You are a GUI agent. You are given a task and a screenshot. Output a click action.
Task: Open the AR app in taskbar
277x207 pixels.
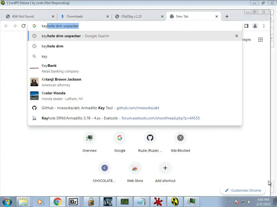coord(108,202)
